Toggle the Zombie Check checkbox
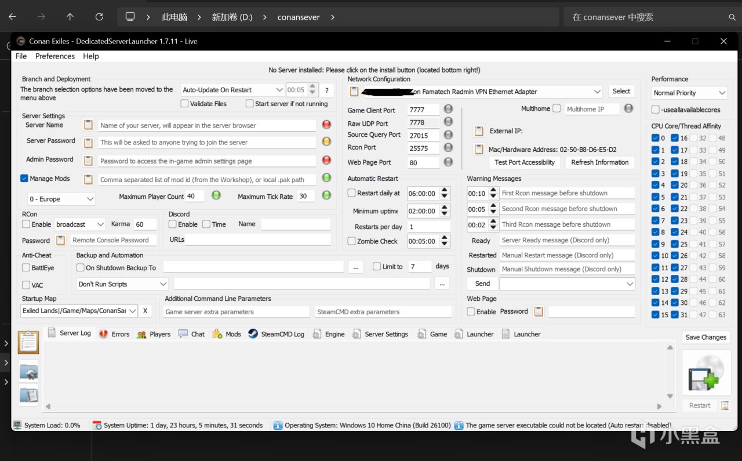 coord(352,241)
